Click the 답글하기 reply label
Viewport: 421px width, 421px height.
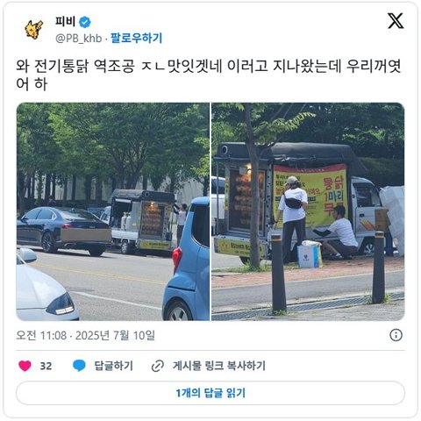[x=113, y=366]
